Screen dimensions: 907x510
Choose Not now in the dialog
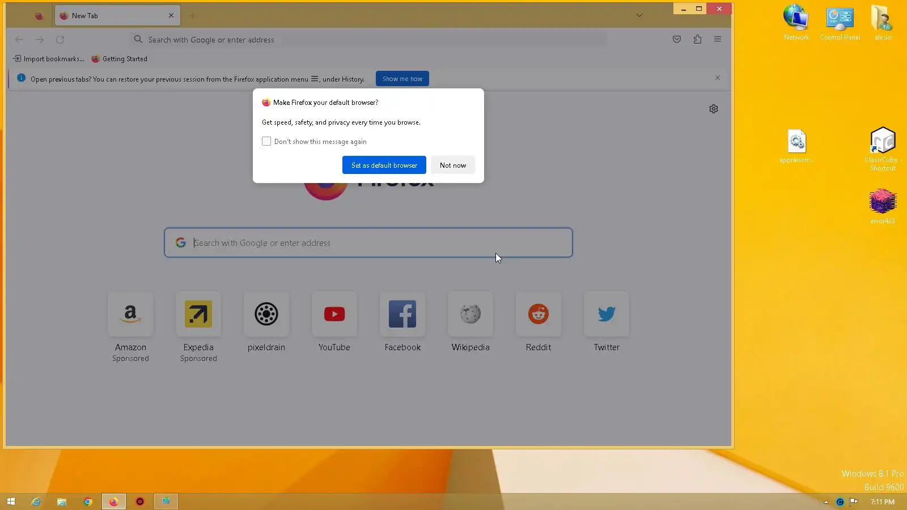(453, 165)
